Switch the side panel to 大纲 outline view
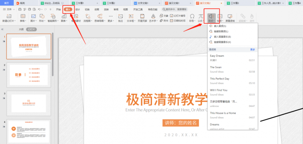This screenshot has height=144, width=303. pos(21,29)
